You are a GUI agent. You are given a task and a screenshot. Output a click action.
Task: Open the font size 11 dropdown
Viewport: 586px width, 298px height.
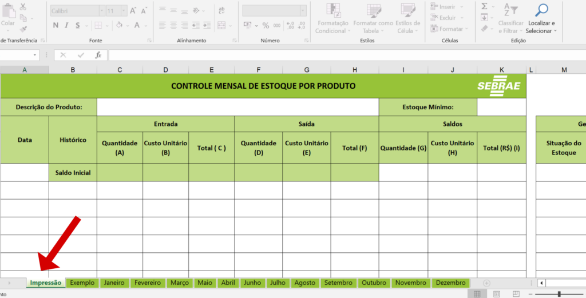(x=124, y=11)
